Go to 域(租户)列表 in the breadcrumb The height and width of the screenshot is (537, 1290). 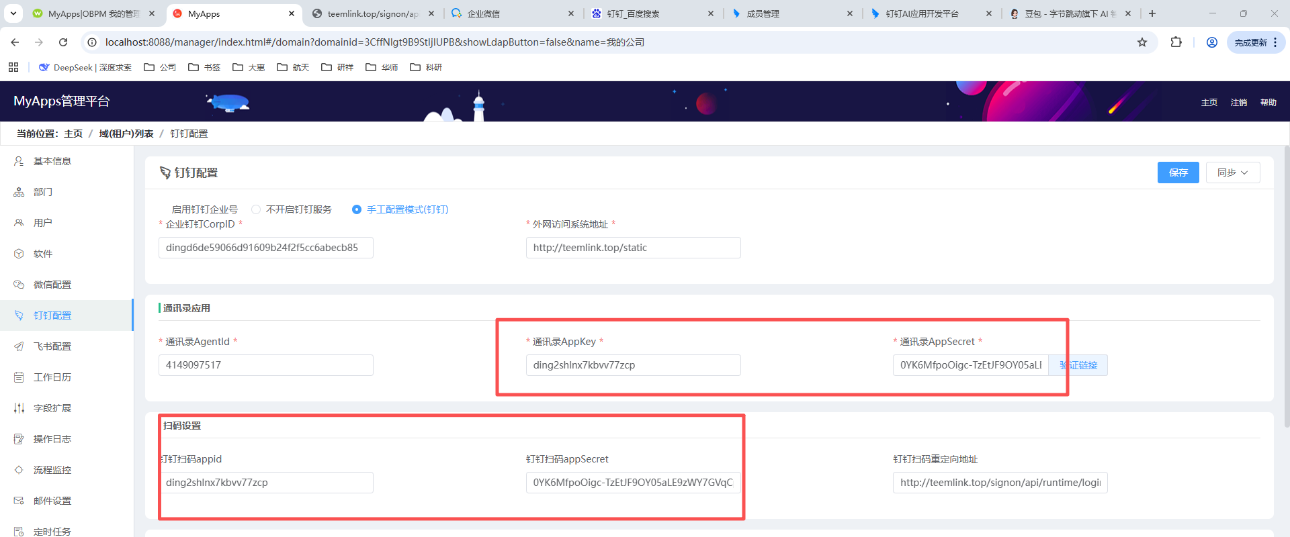(x=126, y=134)
